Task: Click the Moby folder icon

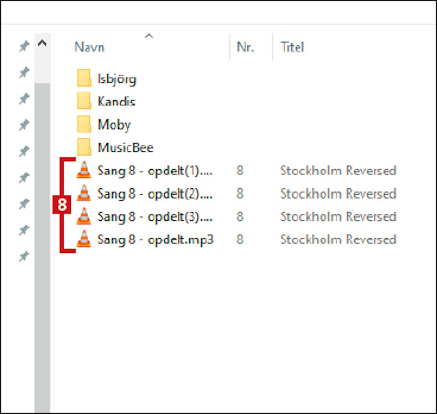Action: pos(84,124)
